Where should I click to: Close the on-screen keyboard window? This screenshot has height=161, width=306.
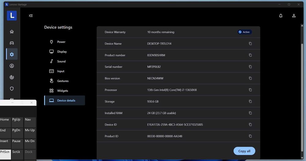pos(32,103)
